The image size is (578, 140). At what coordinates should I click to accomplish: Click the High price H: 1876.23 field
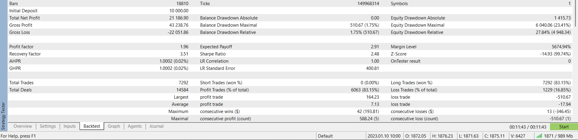[x=442, y=136]
